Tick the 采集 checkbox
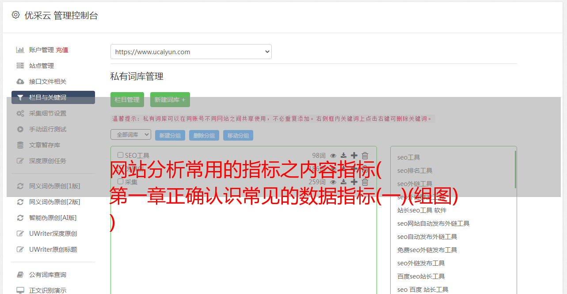This screenshot has height=294, width=567. point(120,182)
